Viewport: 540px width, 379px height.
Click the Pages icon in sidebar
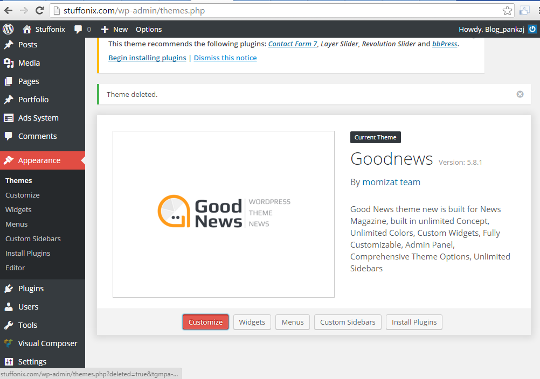tap(9, 81)
